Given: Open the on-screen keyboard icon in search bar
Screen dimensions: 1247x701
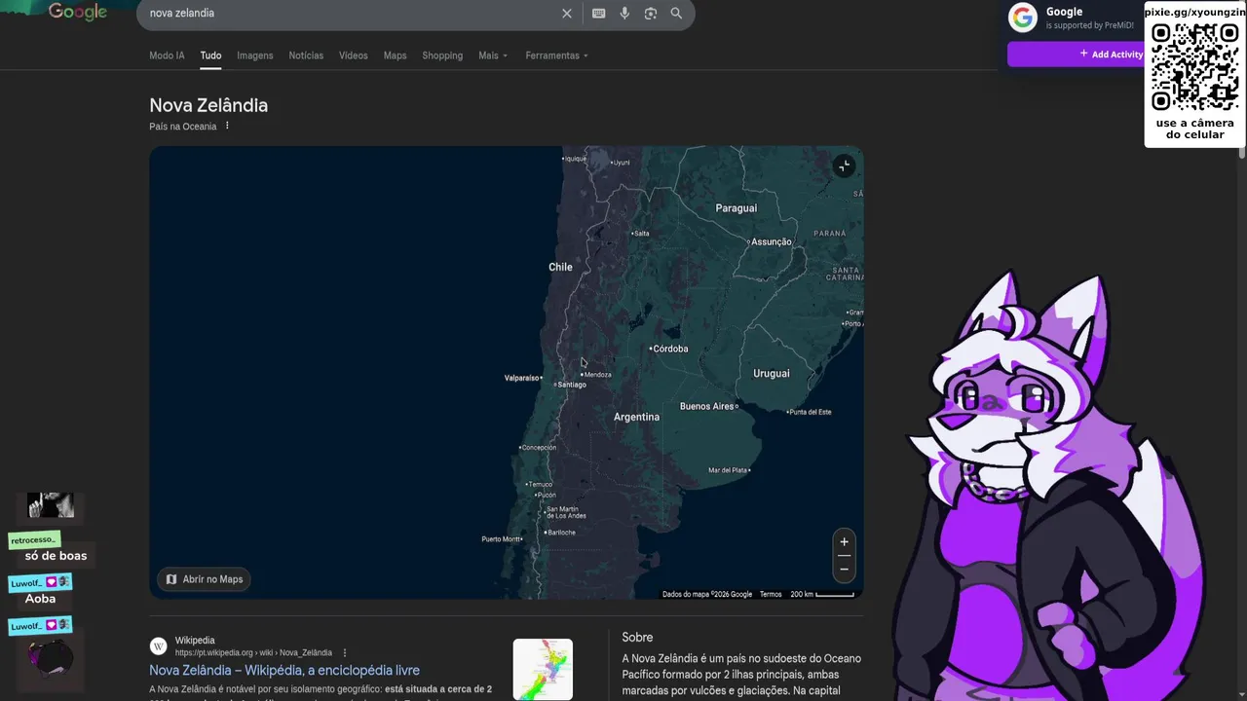Looking at the screenshot, I should tap(598, 14).
